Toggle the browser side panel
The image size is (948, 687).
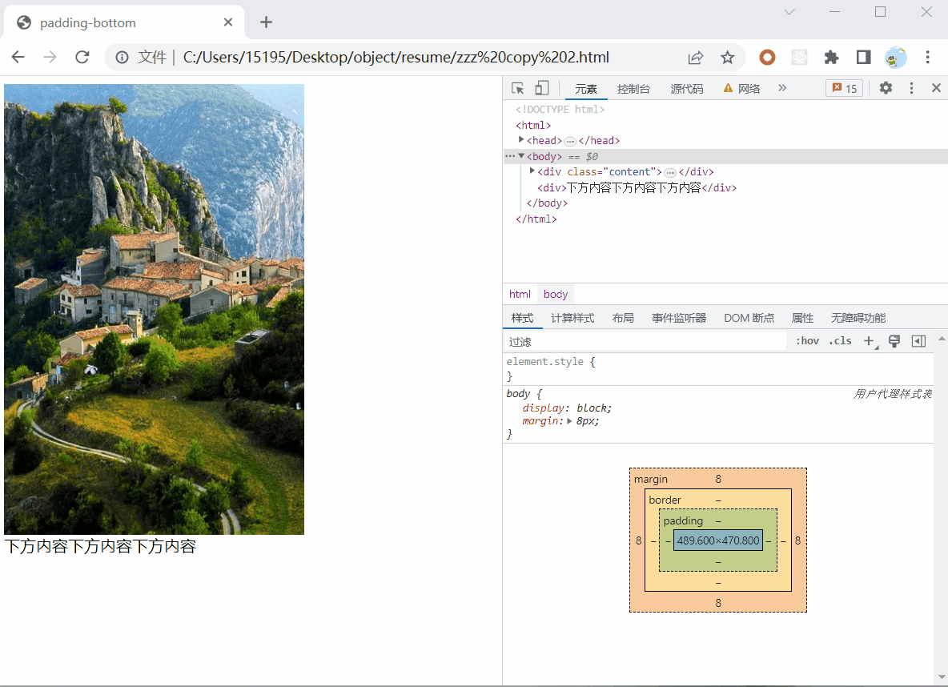(x=863, y=58)
